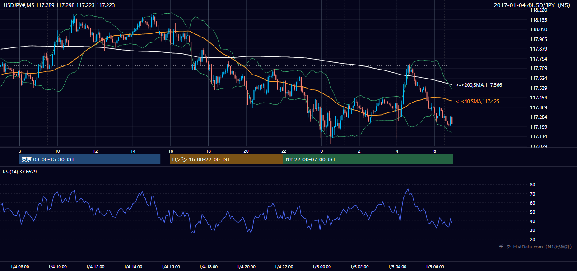The height and width of the screenshot is (271, 577).
Task: Click price axis label 117.199
Action: pyautogui.click(x=539, y=127)
